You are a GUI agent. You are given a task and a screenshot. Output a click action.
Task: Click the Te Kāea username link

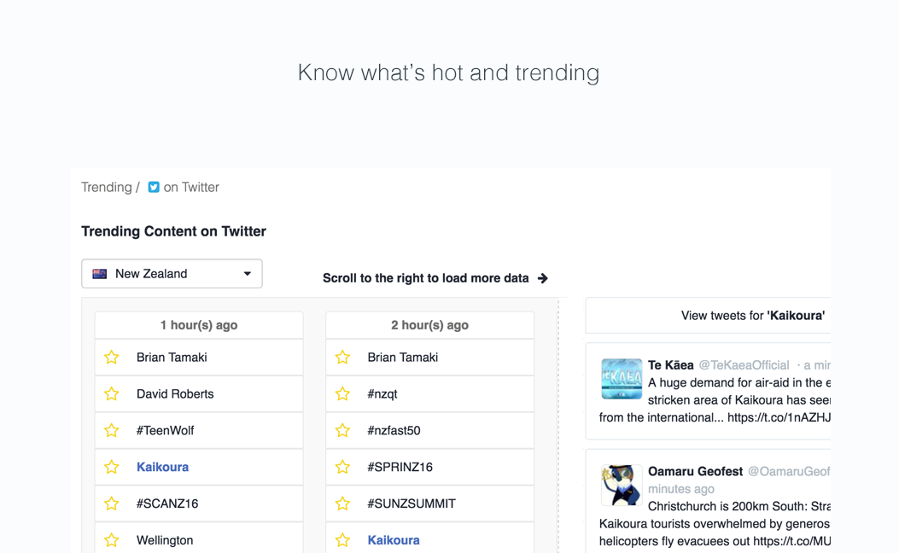(670, 364)
